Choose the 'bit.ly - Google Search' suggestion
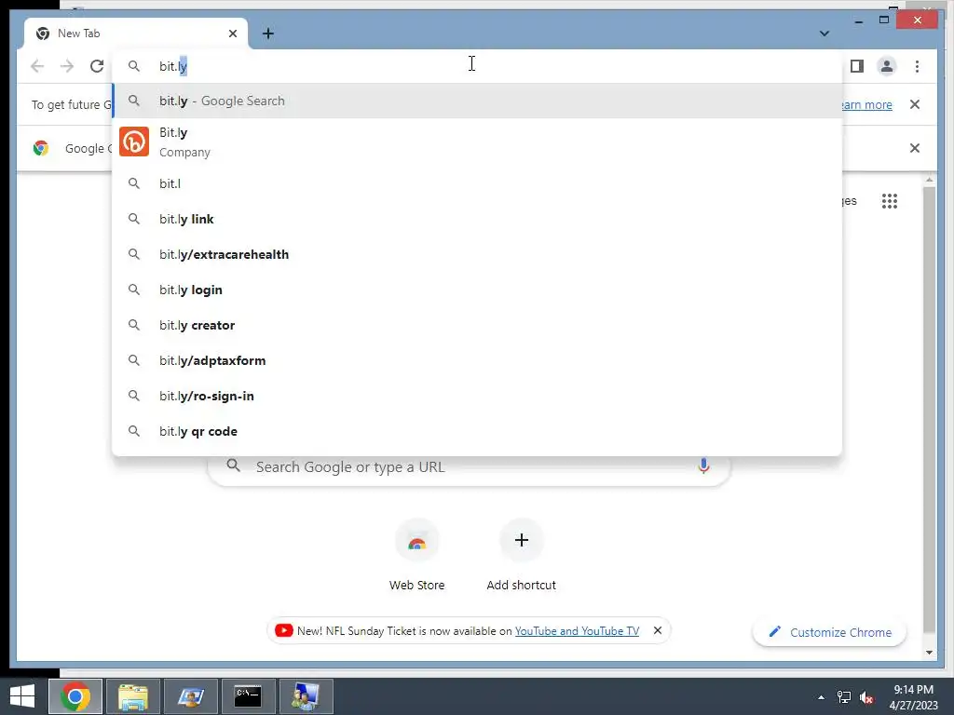954x715 pixels. pyautogui.click(x=477, y=101)
